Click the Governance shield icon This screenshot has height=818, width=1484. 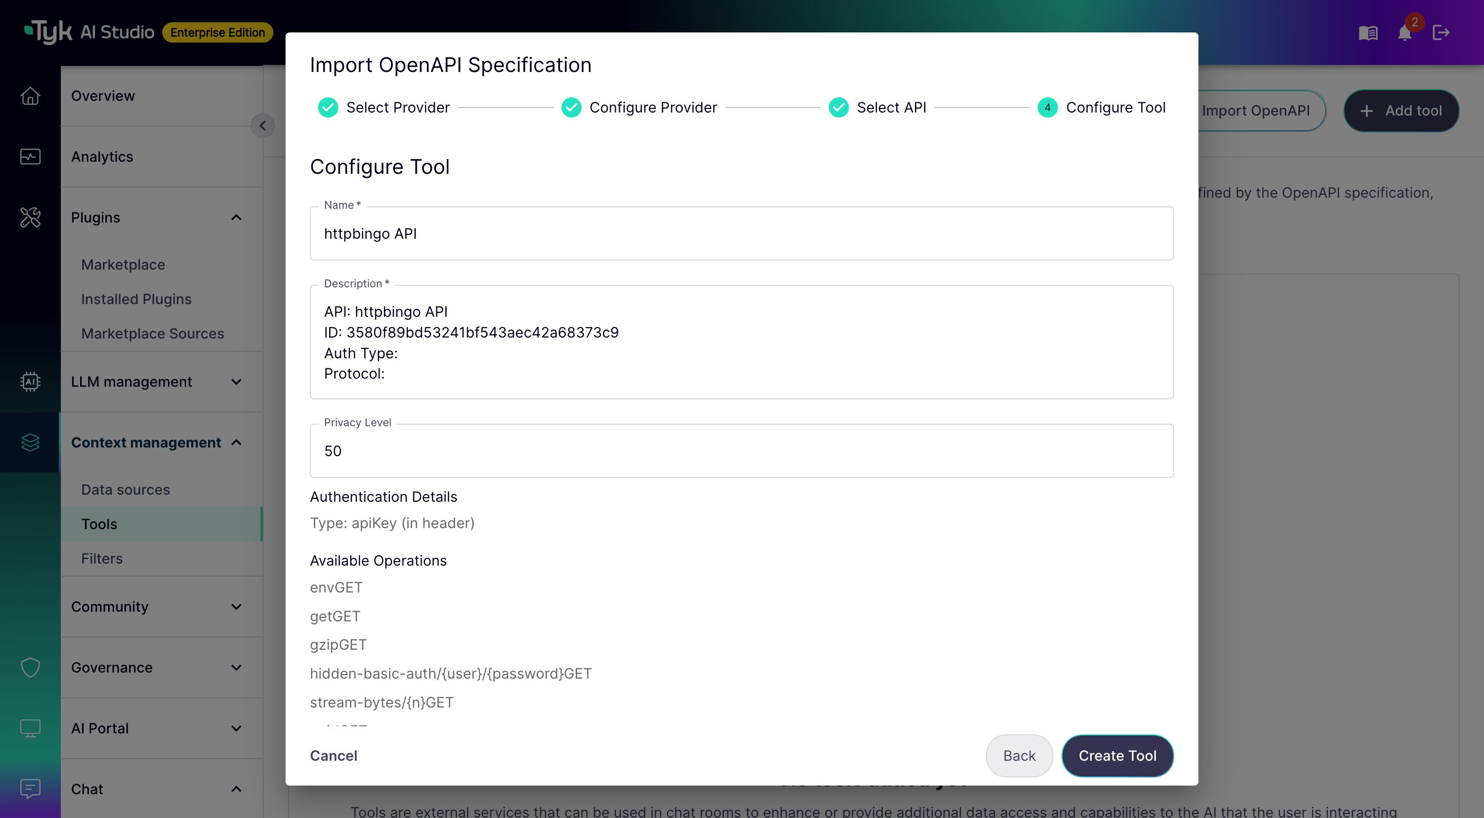click(30, 667)
